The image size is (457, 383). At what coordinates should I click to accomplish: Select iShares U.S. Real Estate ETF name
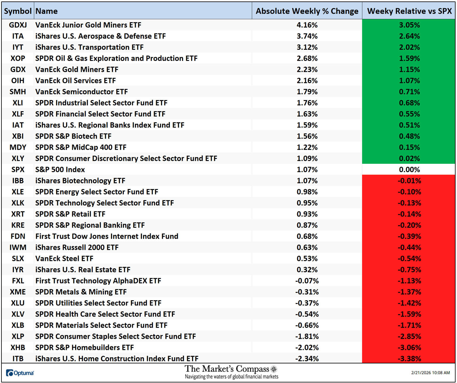[x=83, y=269]
